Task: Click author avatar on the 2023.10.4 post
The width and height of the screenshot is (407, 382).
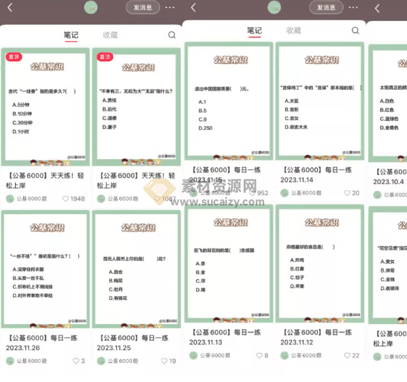Action: coord(377,195)
